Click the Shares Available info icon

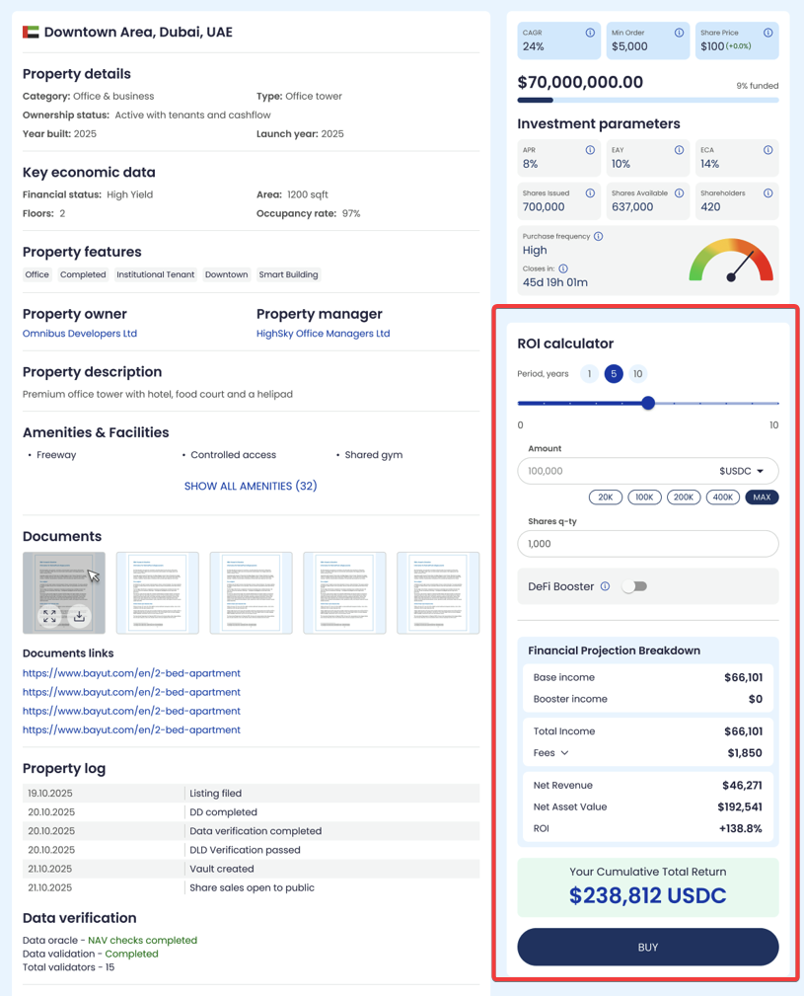coord(679,192)
